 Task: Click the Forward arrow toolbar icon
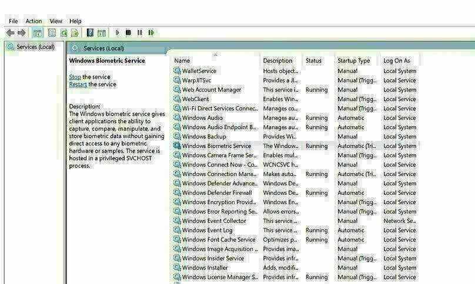point(21,33)
